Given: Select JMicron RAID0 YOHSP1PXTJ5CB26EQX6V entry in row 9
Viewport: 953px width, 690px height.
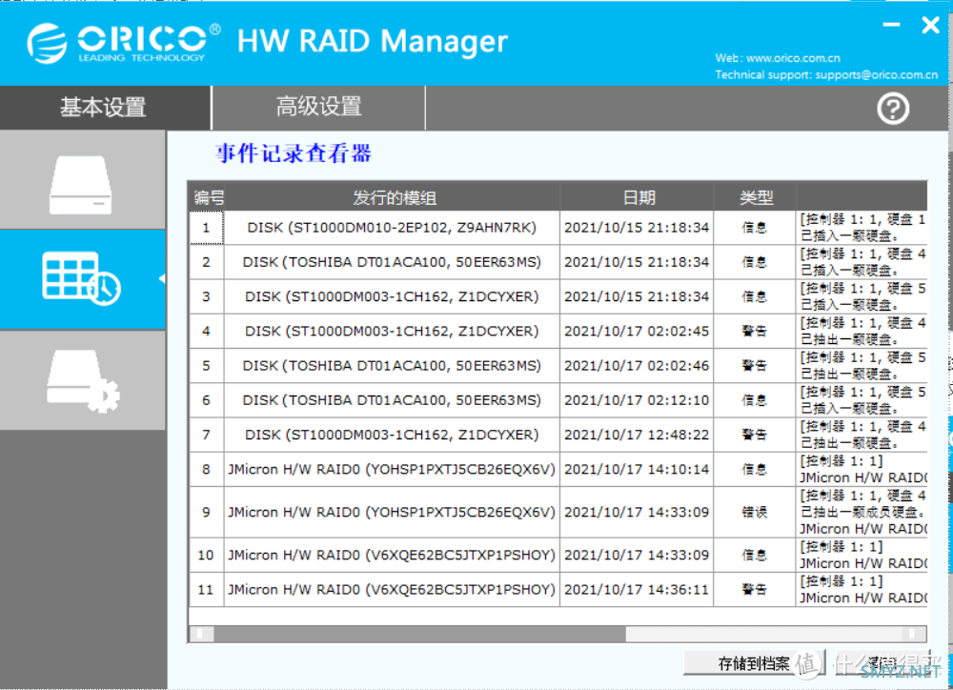Looking at the screenshot, I should coord(392,513).
